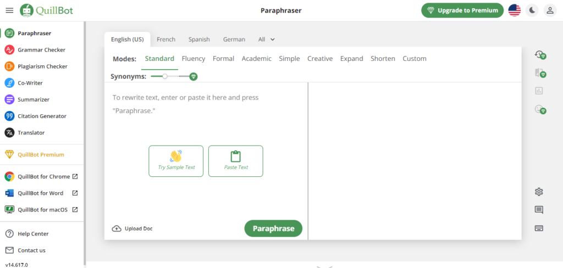Click the Try Sample Text button
This screenshot has height=268, width=563.
[176, 161]
